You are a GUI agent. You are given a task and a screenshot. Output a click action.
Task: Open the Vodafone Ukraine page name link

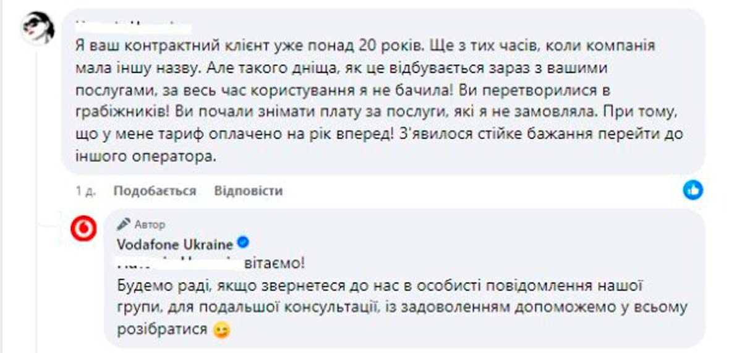[x=175, y=244]
